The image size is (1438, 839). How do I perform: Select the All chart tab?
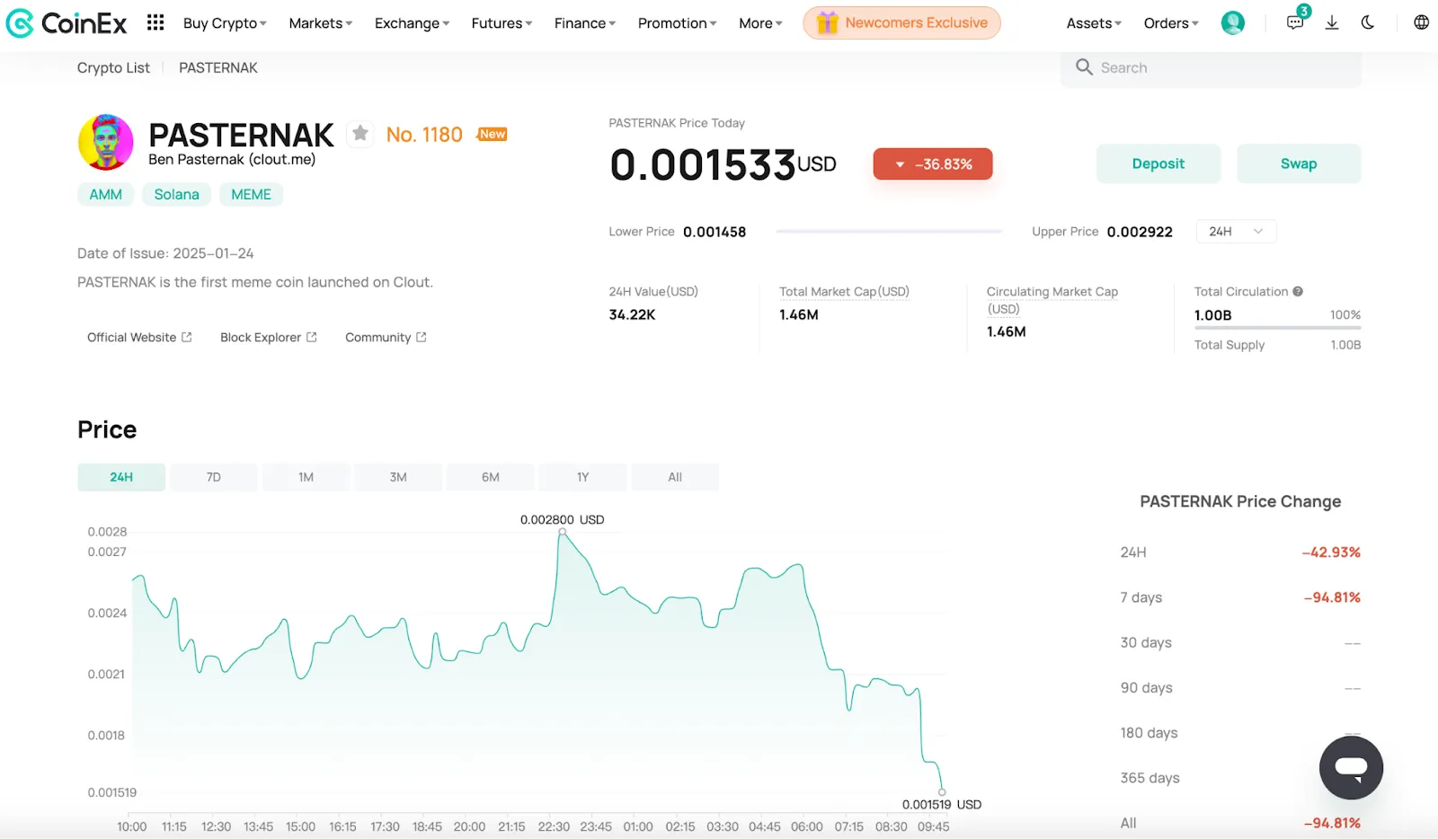tap(675, 477)
